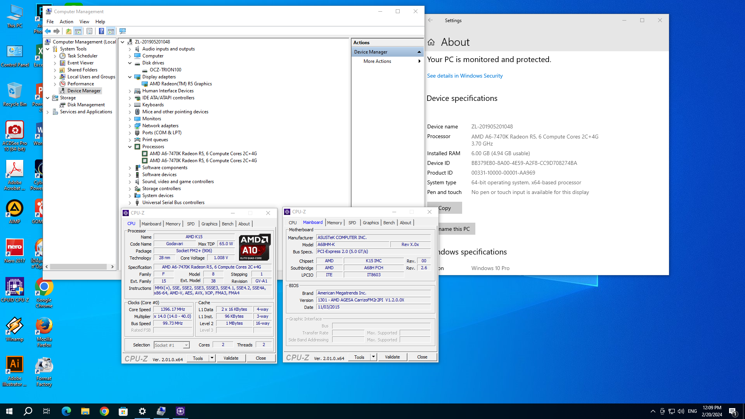
Task: Select the Control Panel desktop icon
Action: 15,55
